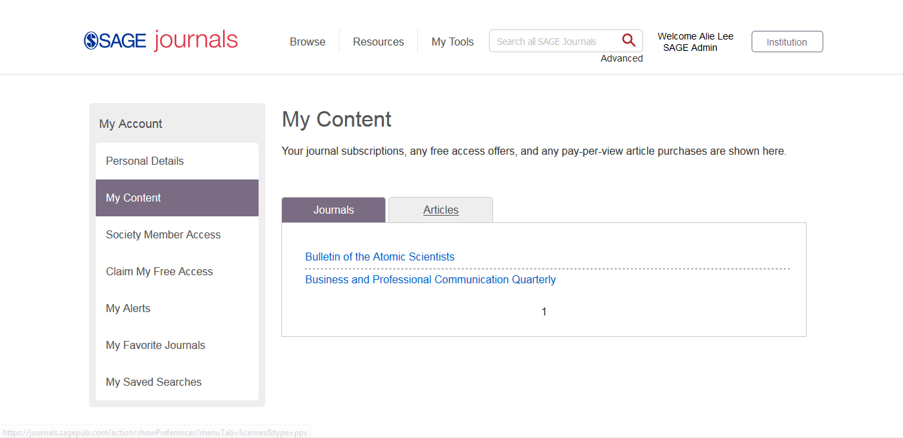Open My Favorite Journals
Screen dimensions: 903x438
(177, 345)
